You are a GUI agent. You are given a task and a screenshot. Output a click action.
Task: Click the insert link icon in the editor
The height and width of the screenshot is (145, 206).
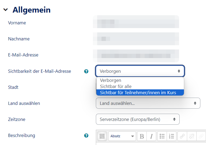182,136
